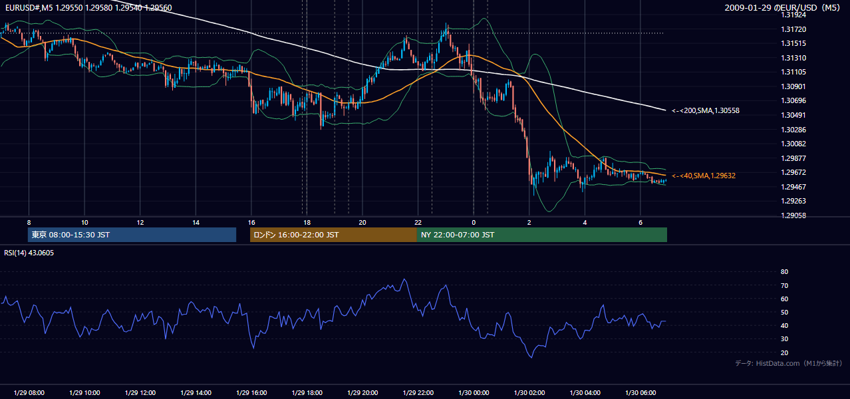Viewport: 850px width, 399px height.
Task: Click the ロンドン 16:00-22:00 JST session bar
Action: pos(333,235)
